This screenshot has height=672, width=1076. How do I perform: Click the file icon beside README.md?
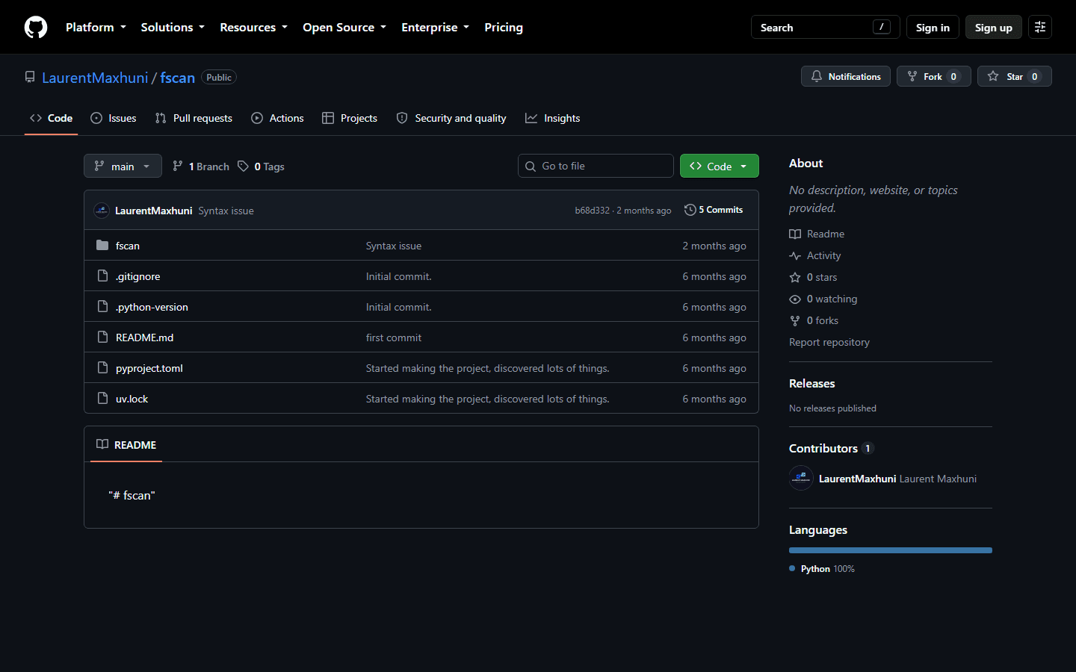point(102,337)
